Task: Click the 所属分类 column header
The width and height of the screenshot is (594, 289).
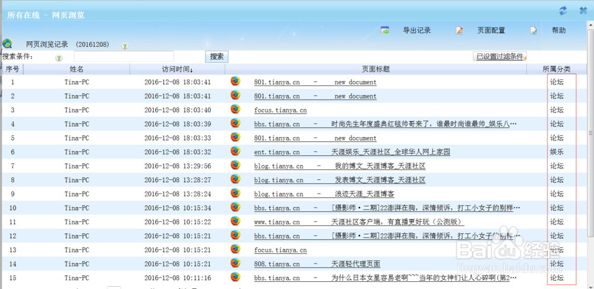Action: click(x=557, y=69)
